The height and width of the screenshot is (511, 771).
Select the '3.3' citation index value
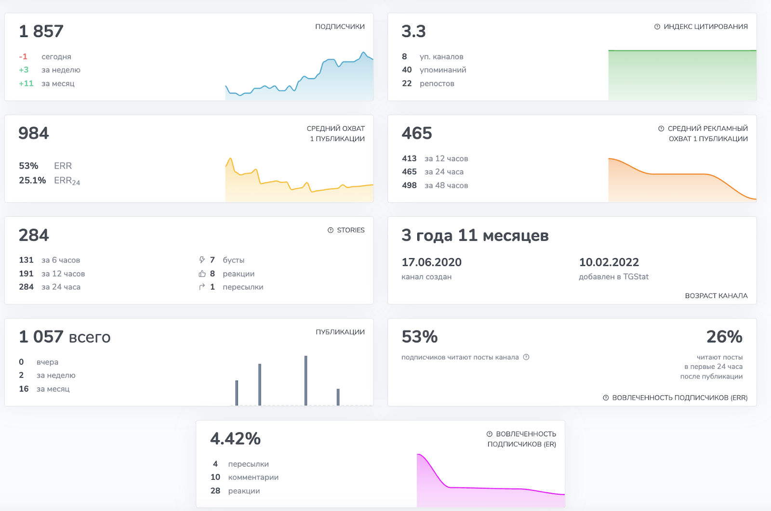pyautogui.click(x=413, y=31)
